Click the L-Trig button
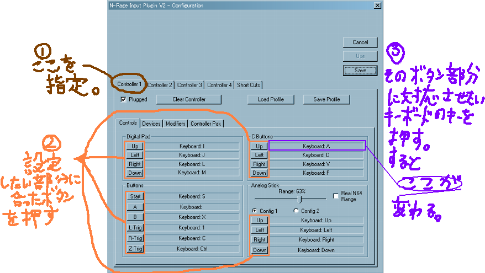Screen dimensions: 485x273 [x=135, y=228]
